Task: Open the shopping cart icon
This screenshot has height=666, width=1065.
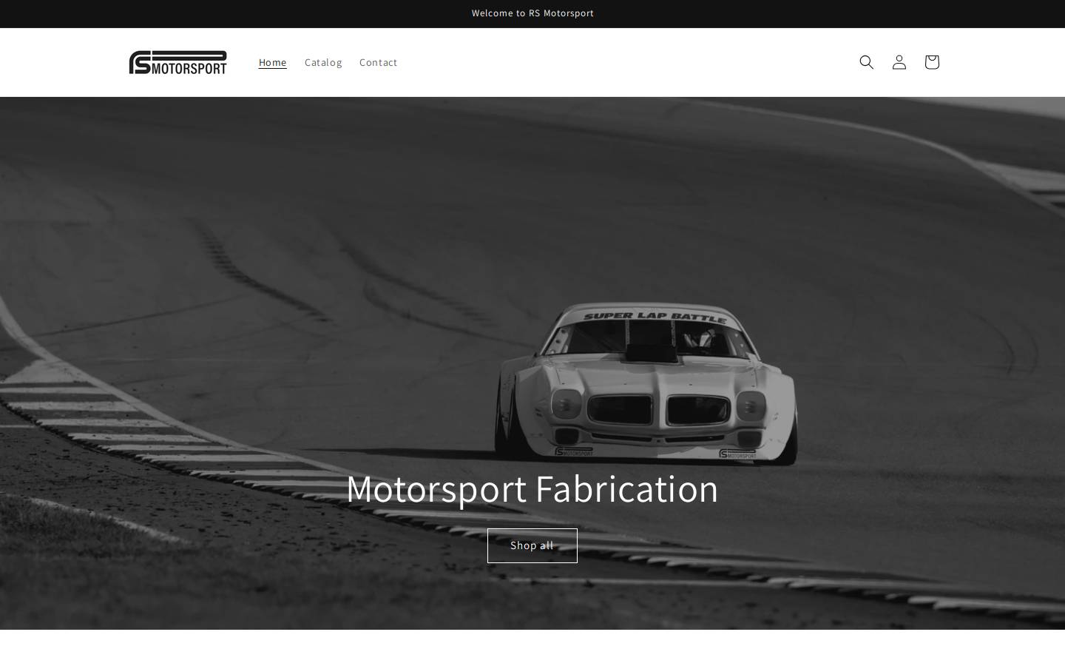Action: pyautogui.click(x=931, y=62)
